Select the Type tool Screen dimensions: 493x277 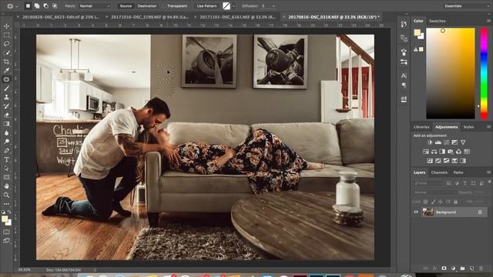[6, 159]
